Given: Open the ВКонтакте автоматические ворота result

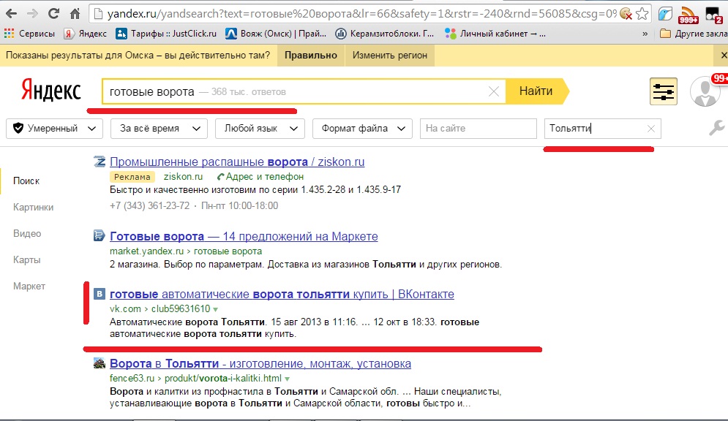Looking at the screenshot, I should [x=282, y=295].
